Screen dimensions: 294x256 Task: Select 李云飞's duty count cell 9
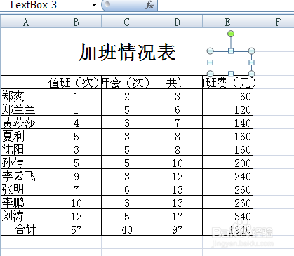[x=76, y=175]
